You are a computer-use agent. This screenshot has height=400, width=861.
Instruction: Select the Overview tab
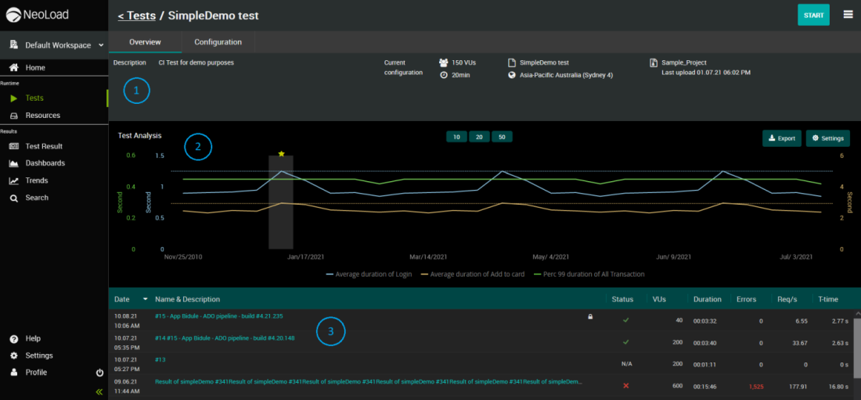pos(145,42)
